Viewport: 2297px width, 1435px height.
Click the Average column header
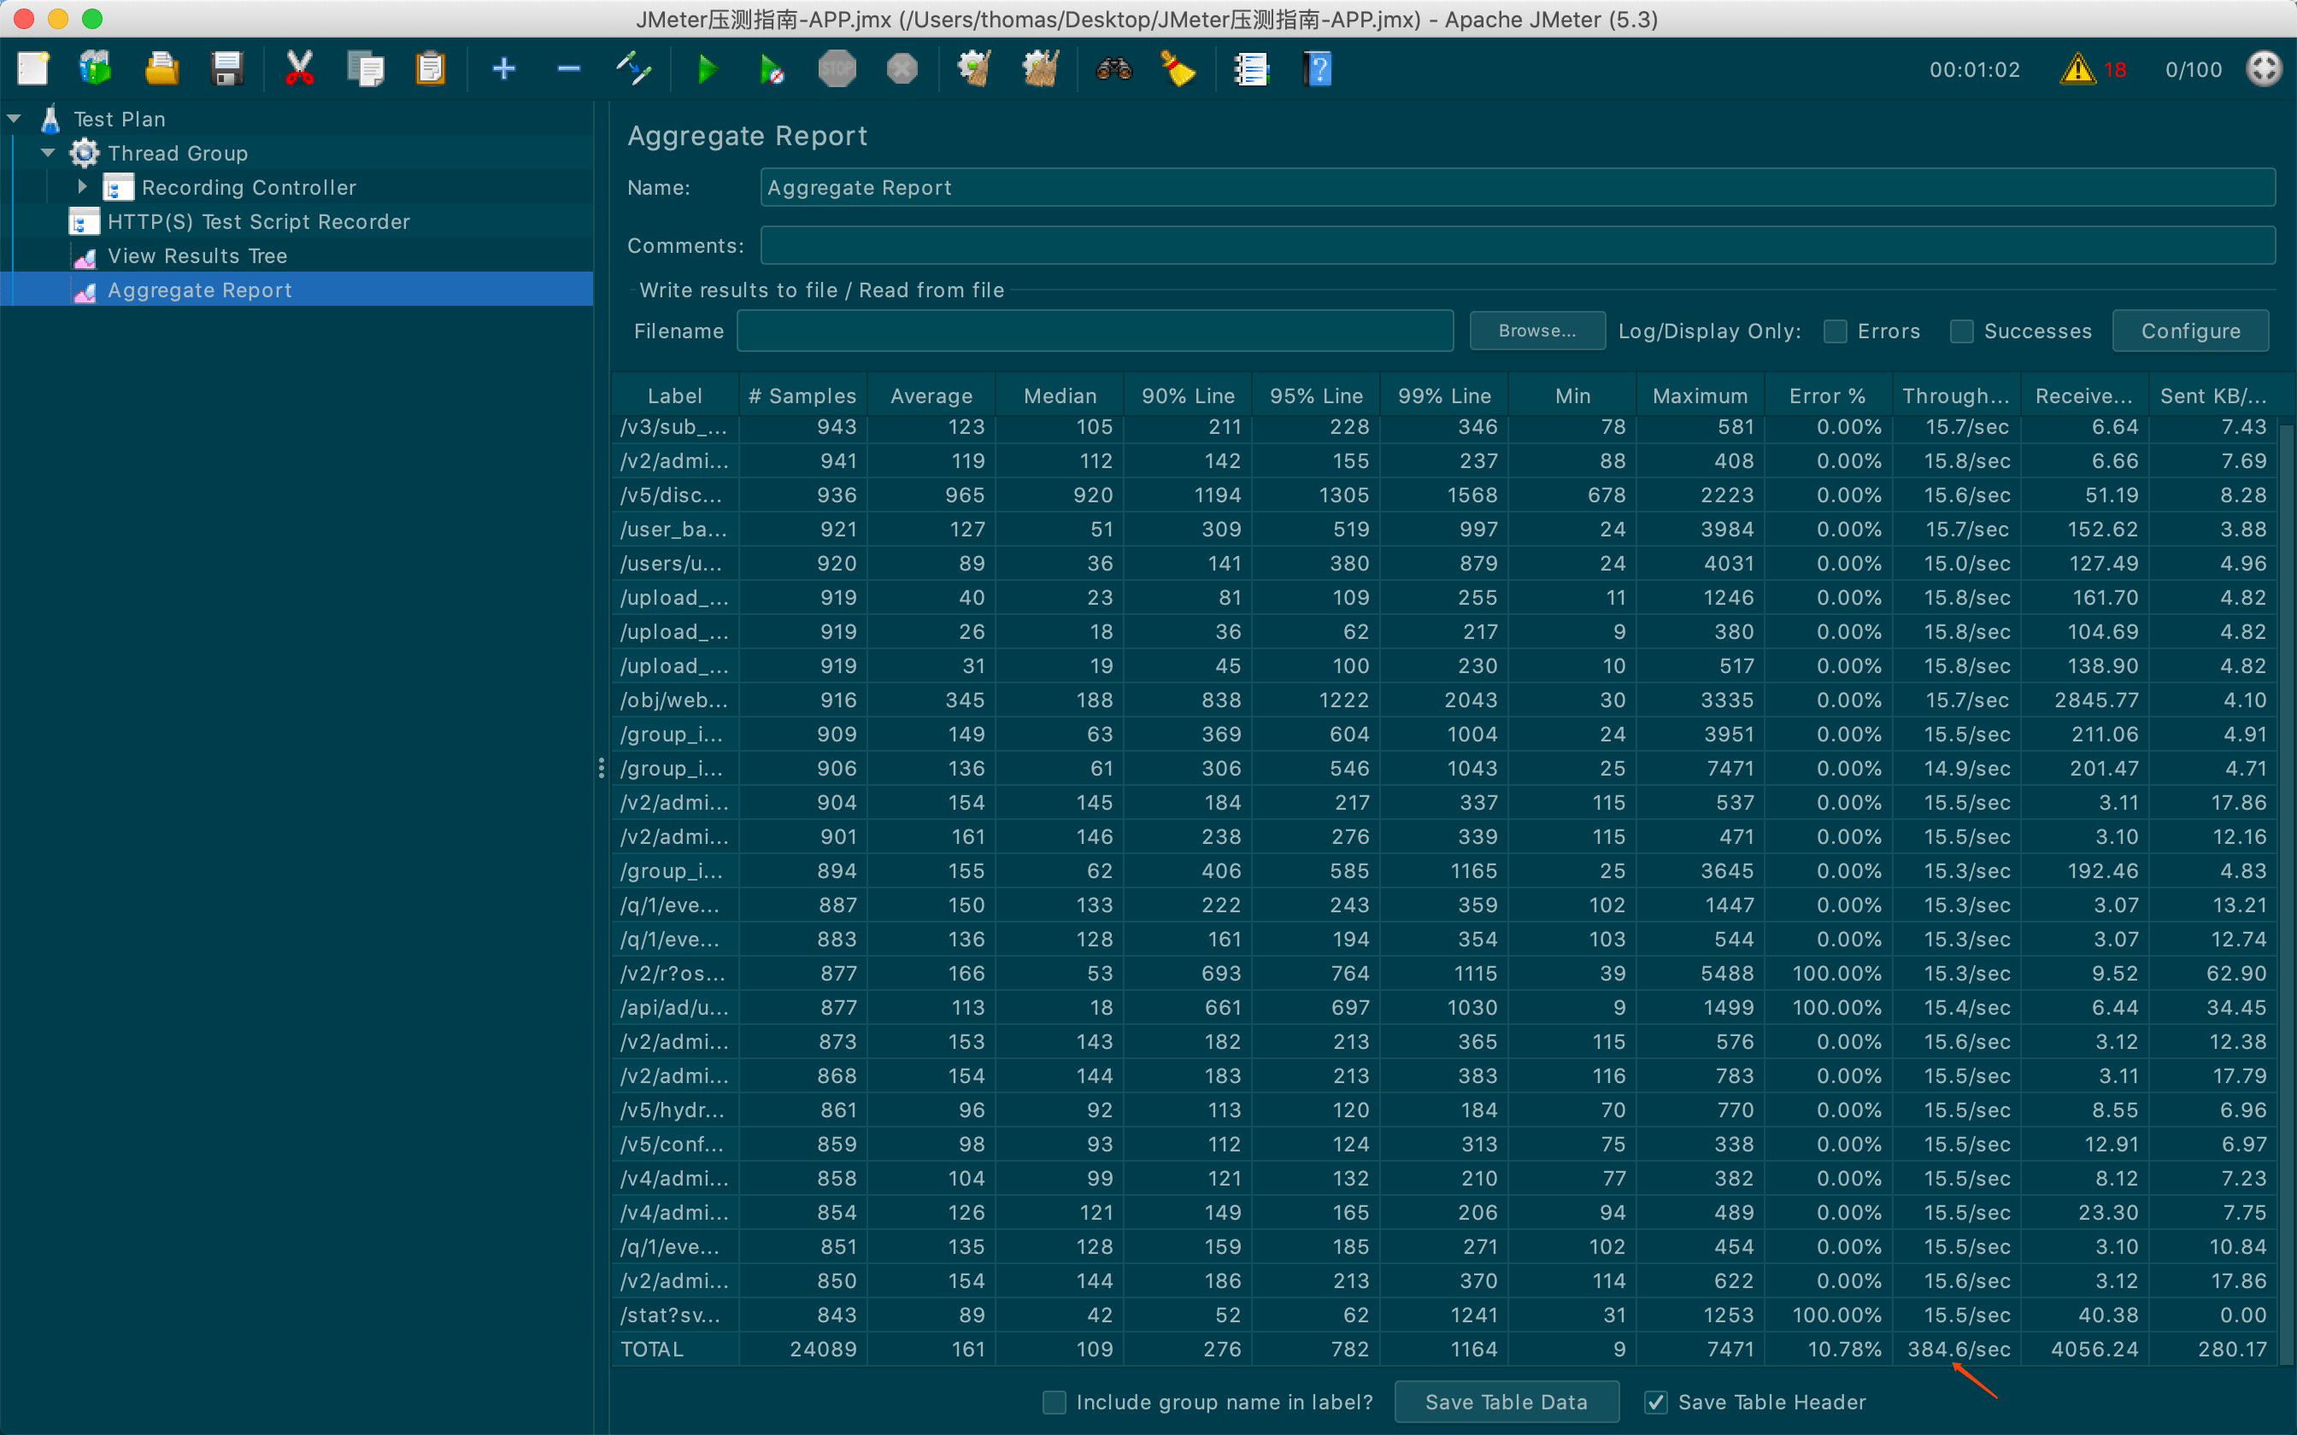click(932, 395)
